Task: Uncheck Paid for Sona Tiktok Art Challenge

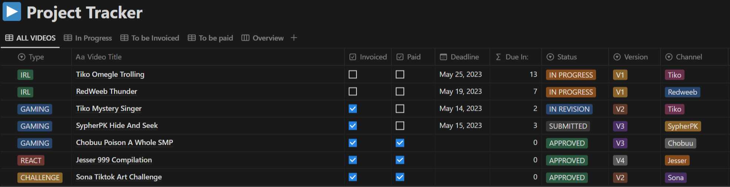Action: click(x=400, y=177)
